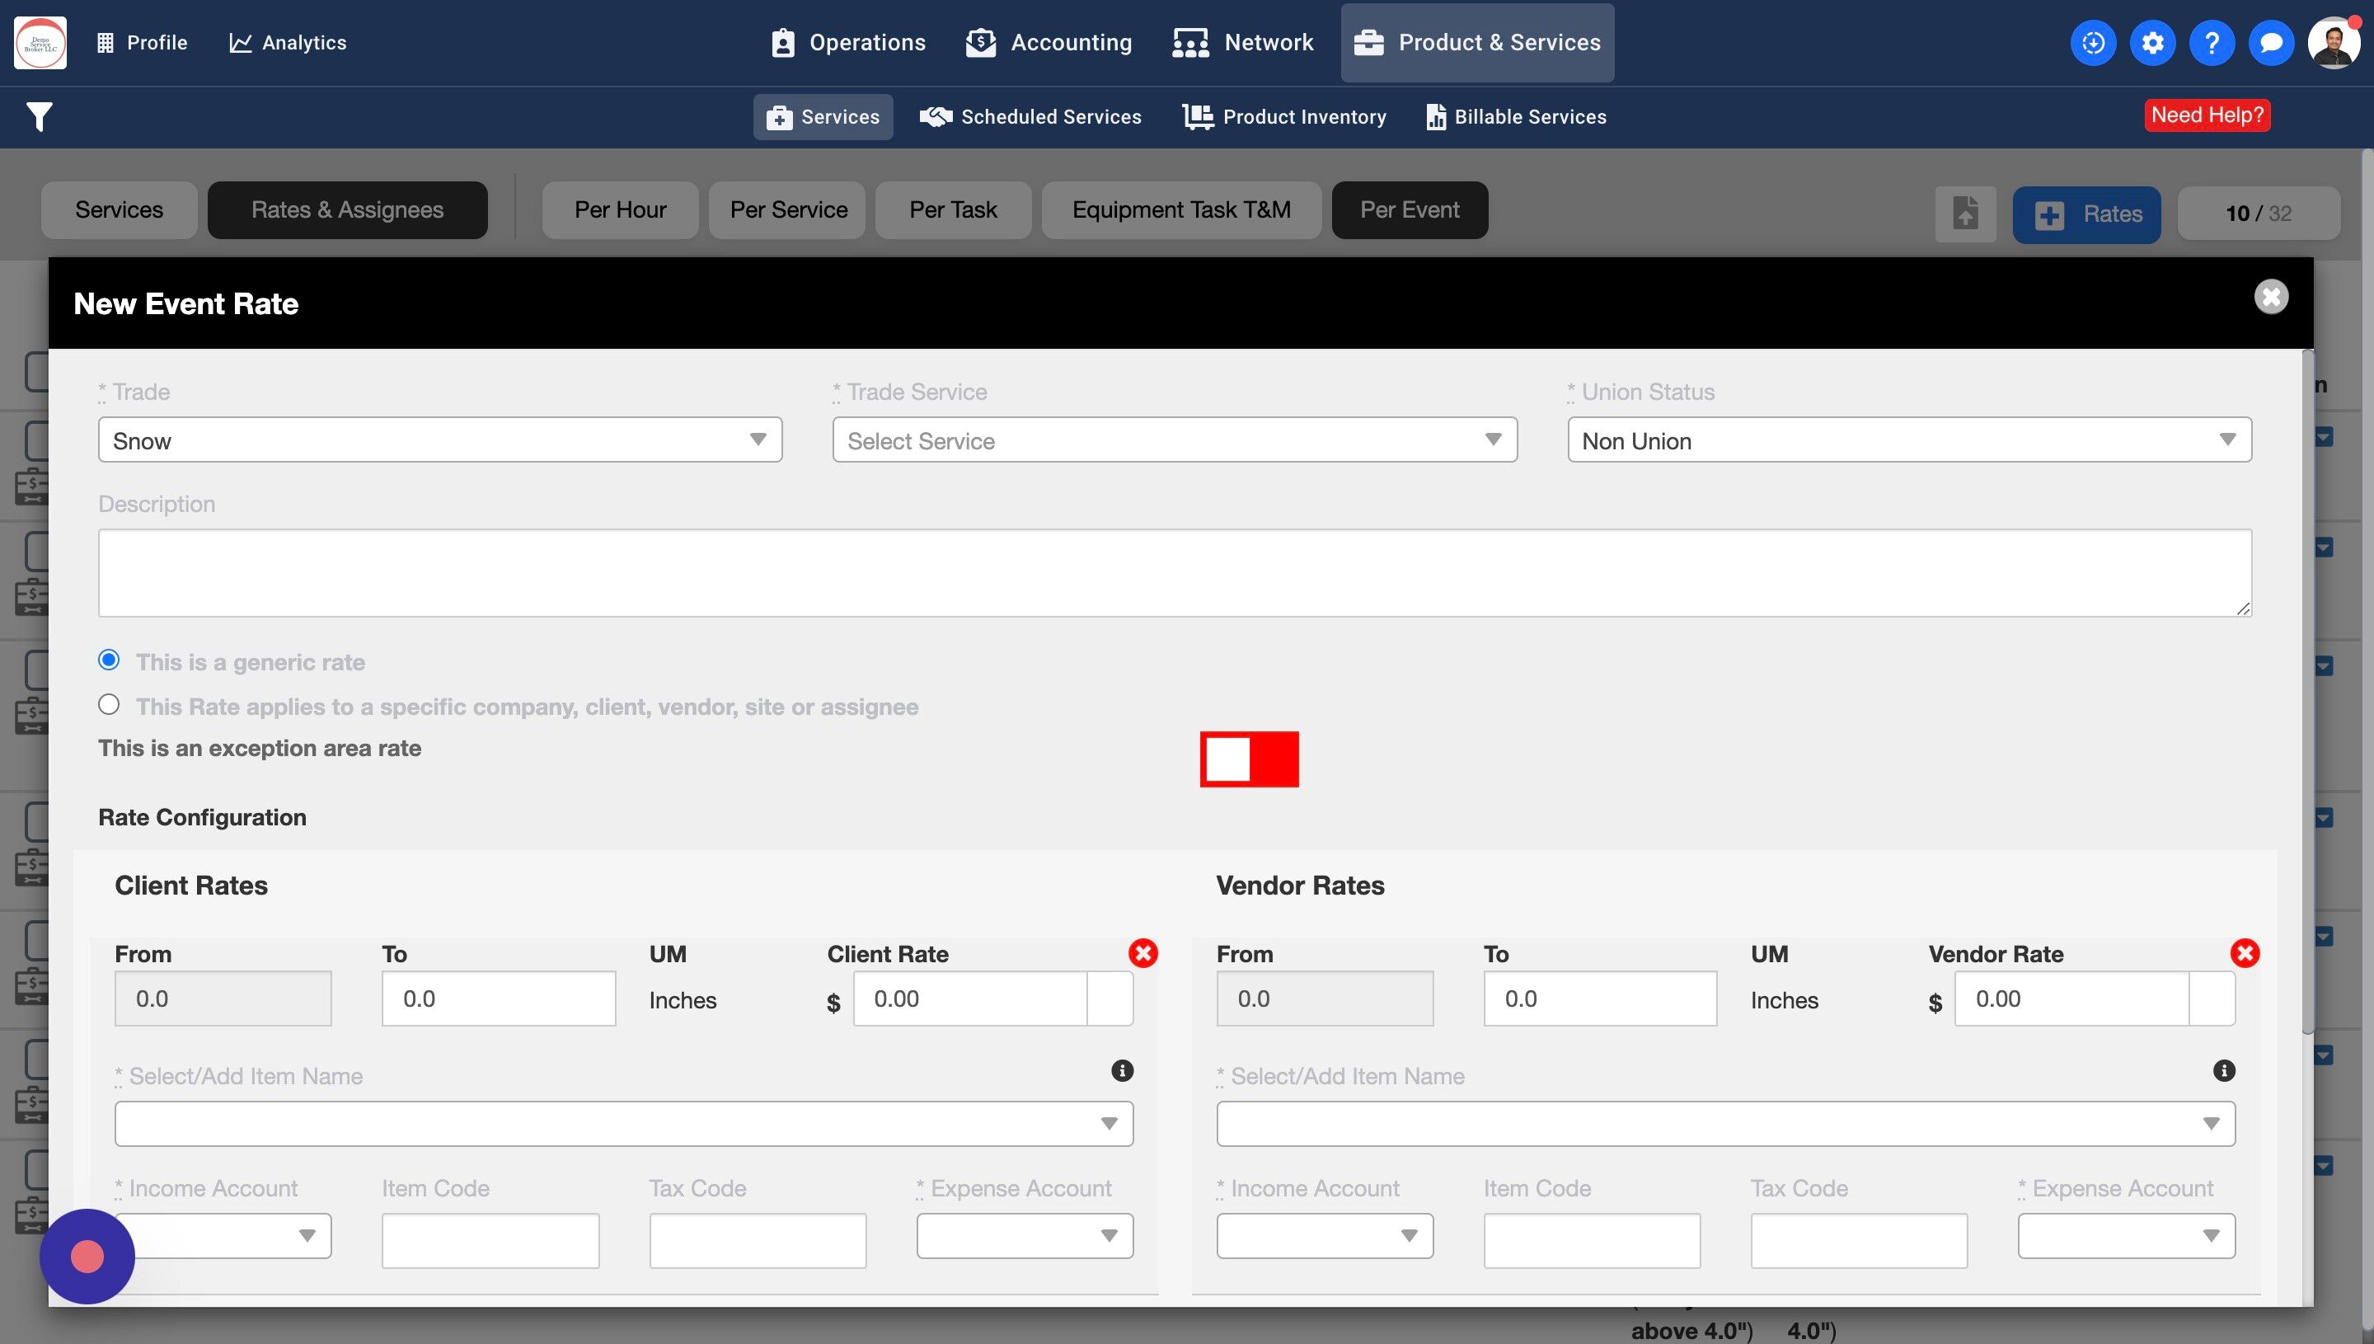The height and width of the screenshot is (1344, 2374).
Task: Select the specific company rate option
Action: (x=109, y=705)
